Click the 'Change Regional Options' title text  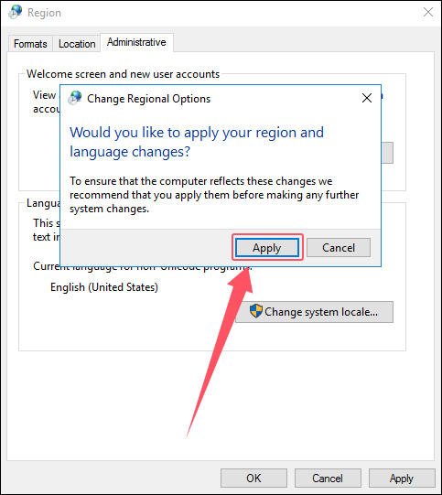[148, 99]
